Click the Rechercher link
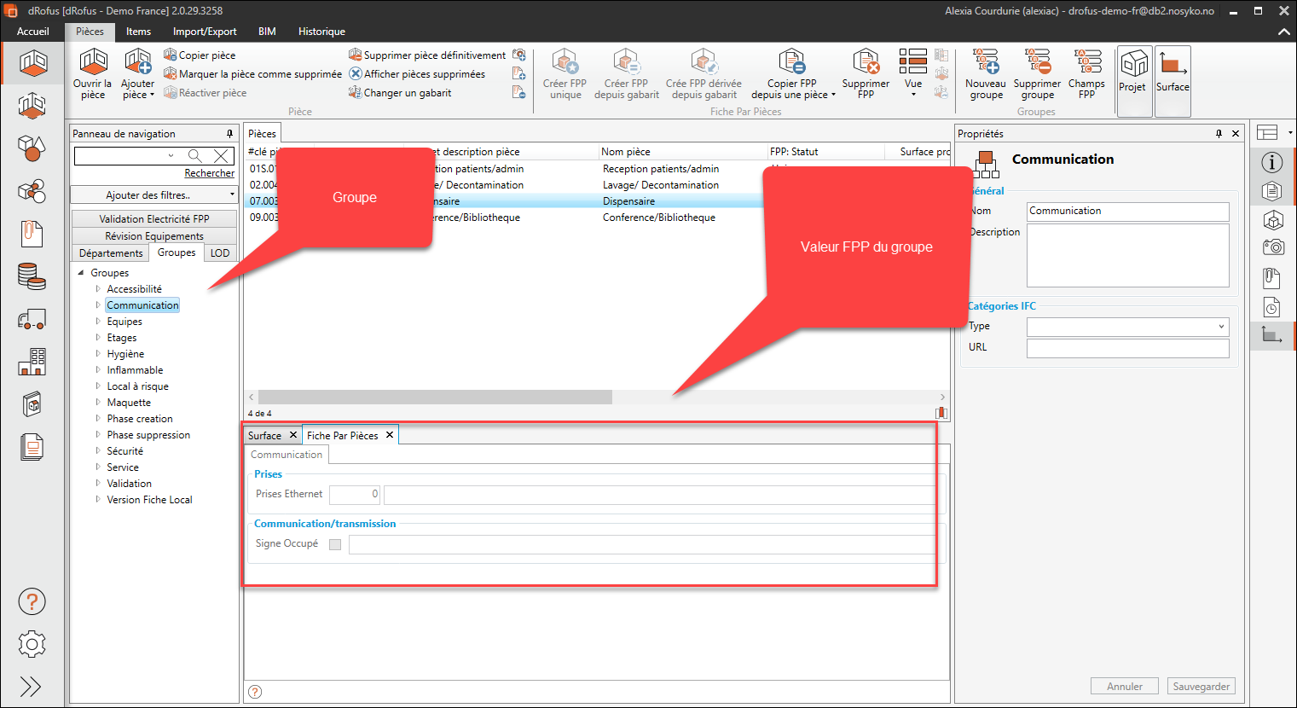 (209, 173)
